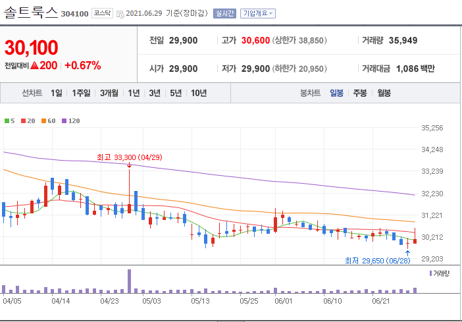Click the 32,230 price axis label
This screenshot has height=322, width=462.
tap(432, 194)
